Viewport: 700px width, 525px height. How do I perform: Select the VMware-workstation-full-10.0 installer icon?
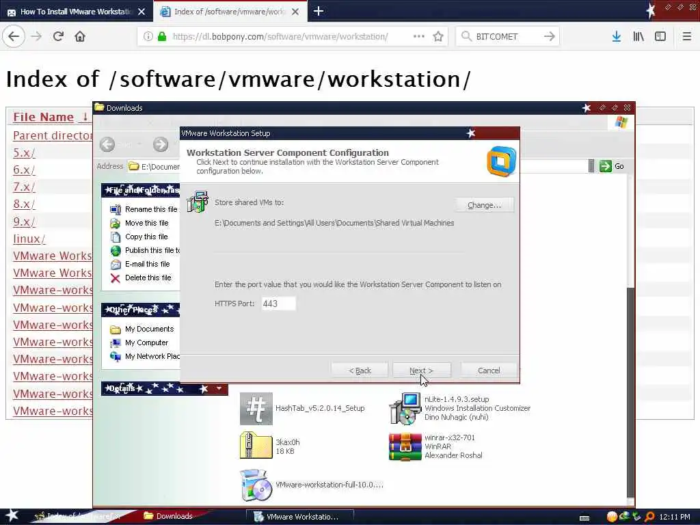tap(256, 485)
